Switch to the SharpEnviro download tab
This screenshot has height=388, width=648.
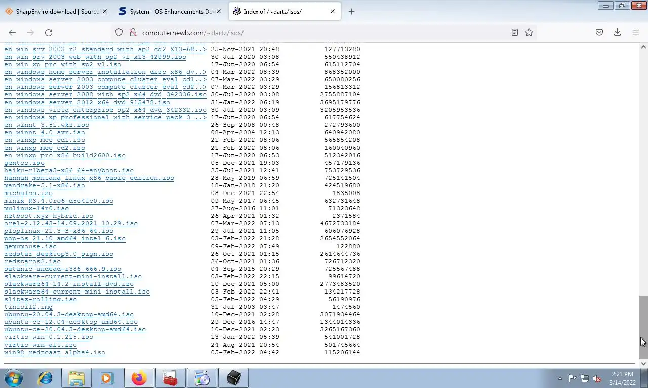[57, 11]
